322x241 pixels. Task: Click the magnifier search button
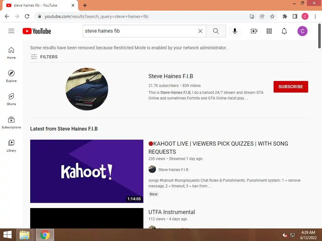216,31
